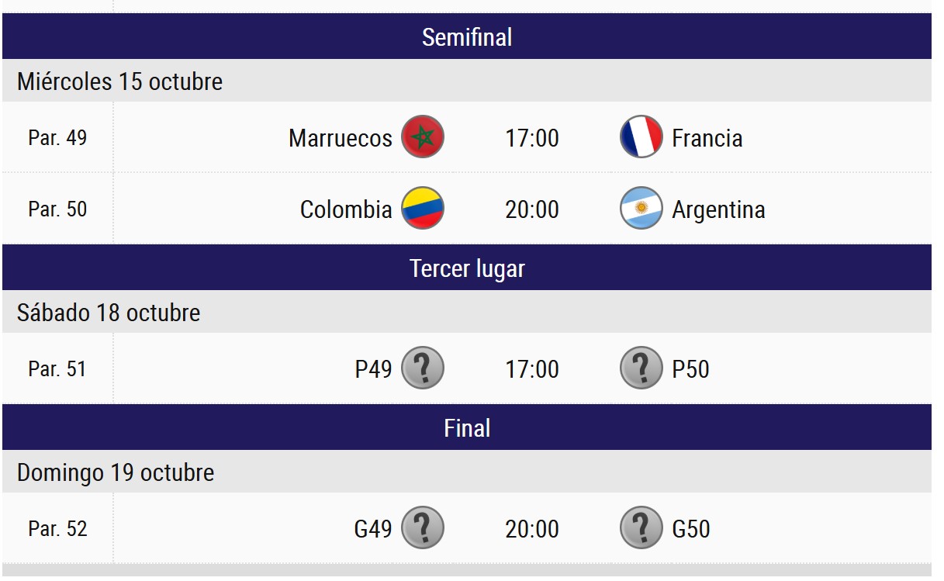Click the Morocco flag icon
The height and width of the screenshot is (581, 944).
pos(423,137)
